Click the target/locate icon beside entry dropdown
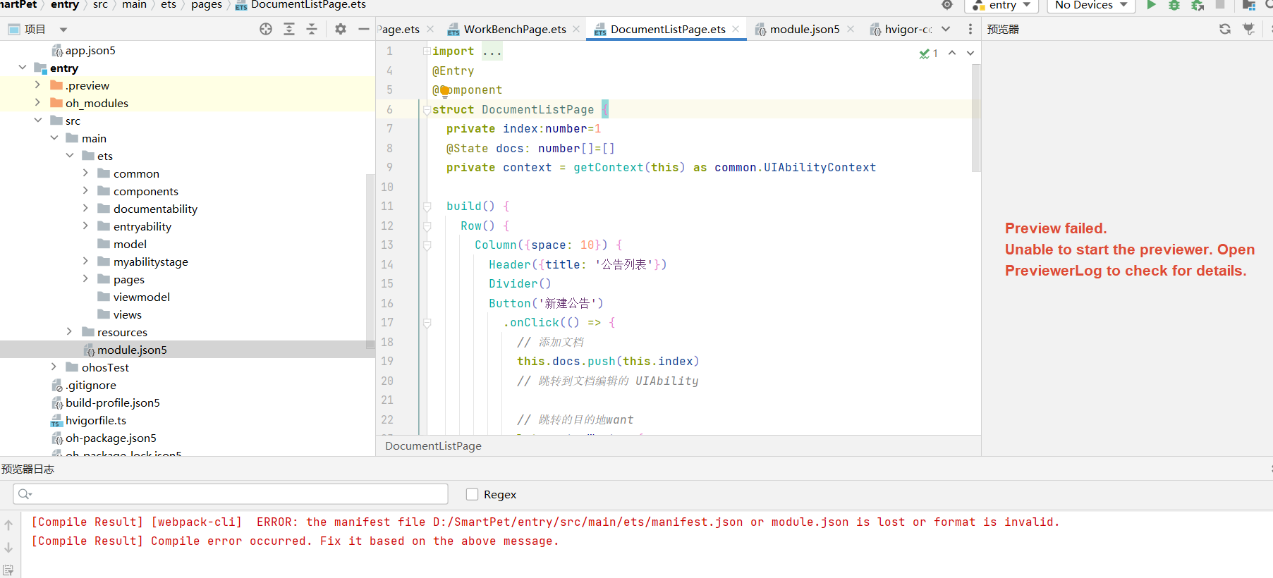The width and height of the screenshot is (1273, 578). (x=947, y=5)
